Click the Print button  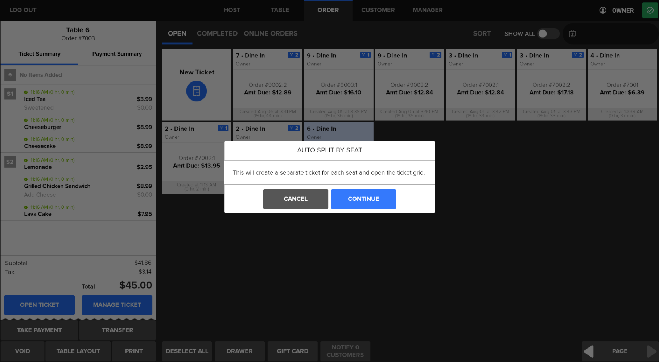tap(134, 351)
